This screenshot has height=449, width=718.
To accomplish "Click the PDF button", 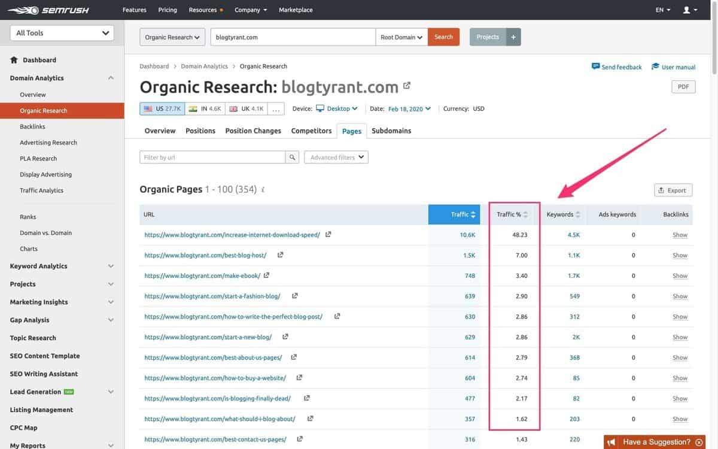I will 683,87.
